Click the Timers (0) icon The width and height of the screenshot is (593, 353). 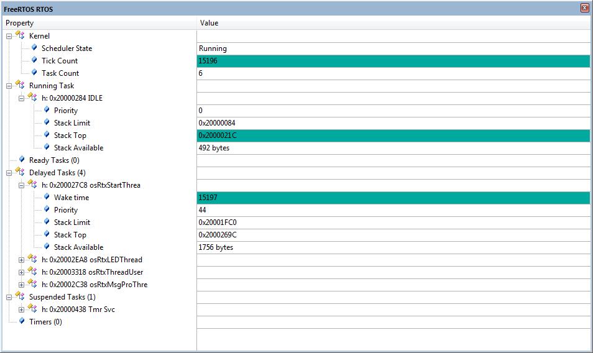tap(22, 321)
